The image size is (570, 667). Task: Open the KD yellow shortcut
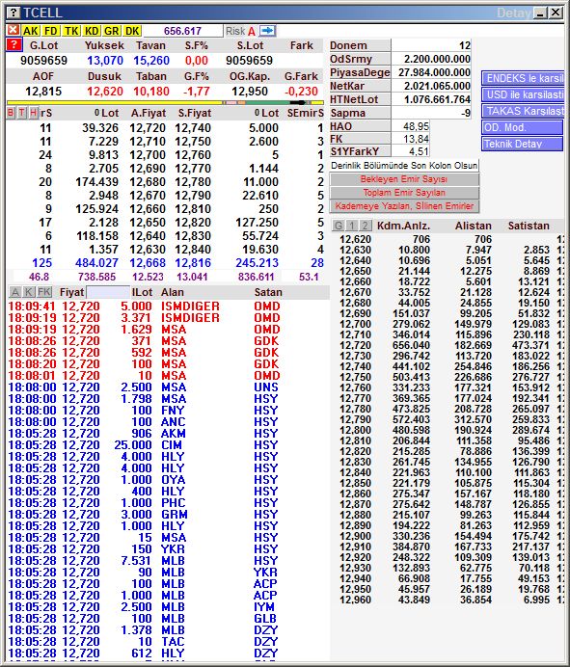point(92,31)
